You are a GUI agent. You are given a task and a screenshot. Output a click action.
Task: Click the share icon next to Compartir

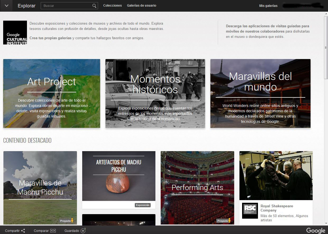(x=23, y=231)
